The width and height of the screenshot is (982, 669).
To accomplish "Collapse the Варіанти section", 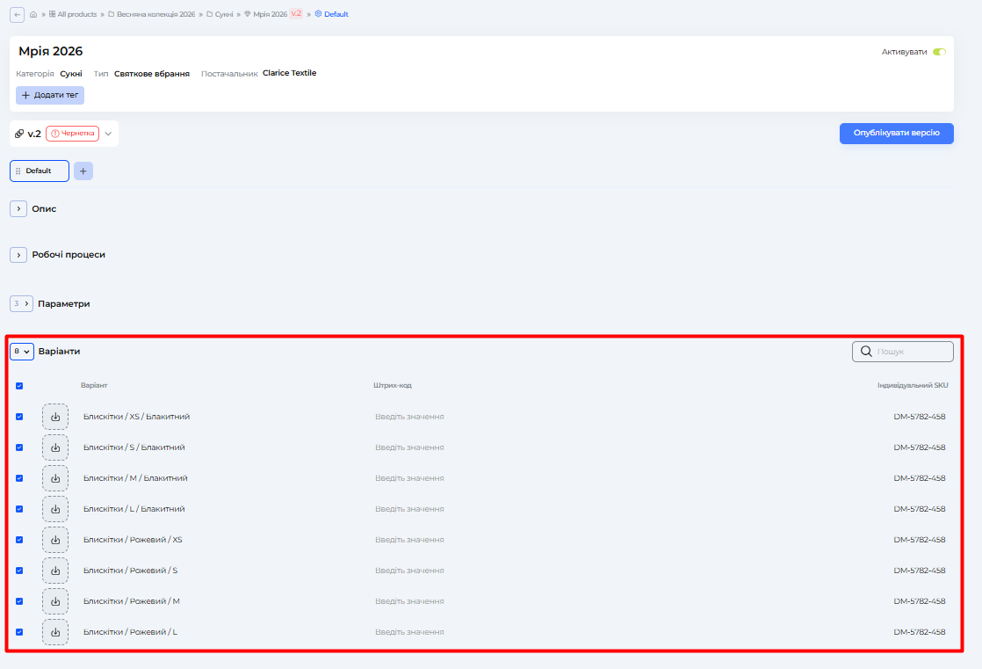I will [x=22, y=352].
